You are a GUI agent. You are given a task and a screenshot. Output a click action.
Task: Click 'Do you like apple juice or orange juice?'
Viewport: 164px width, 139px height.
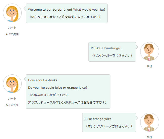(58, 88)
